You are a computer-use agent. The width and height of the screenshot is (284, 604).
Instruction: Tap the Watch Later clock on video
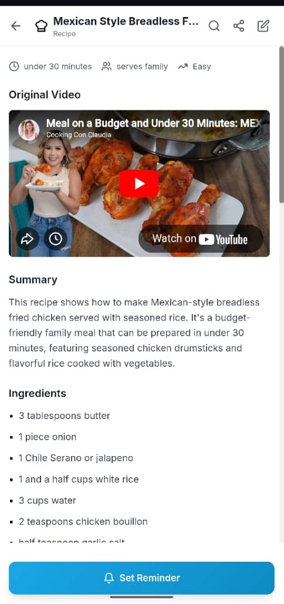pyautogui.click(x=55, y=239)
